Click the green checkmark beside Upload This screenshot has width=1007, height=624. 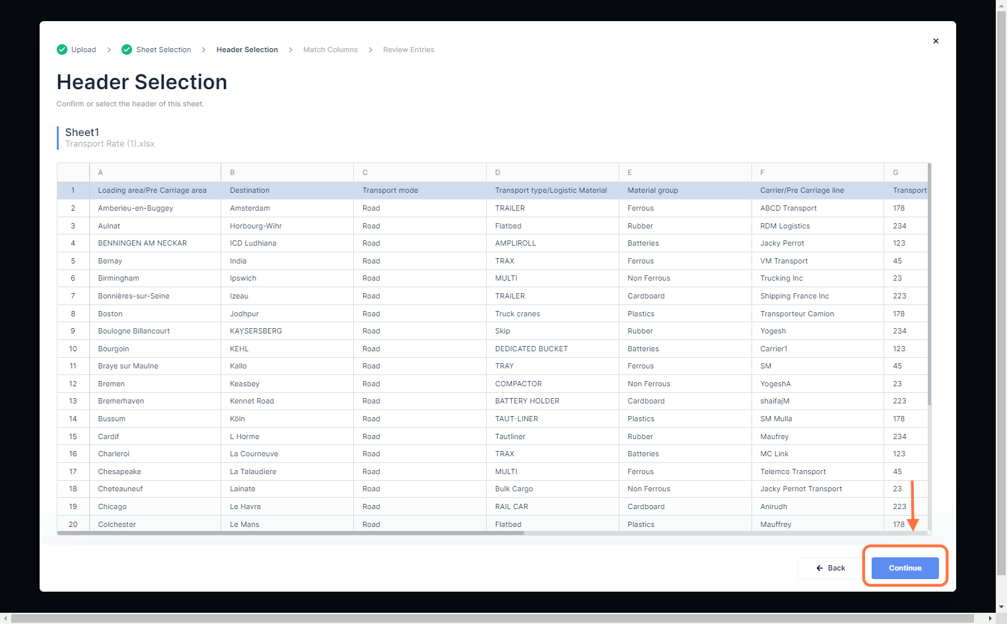[x=62, y=50]
